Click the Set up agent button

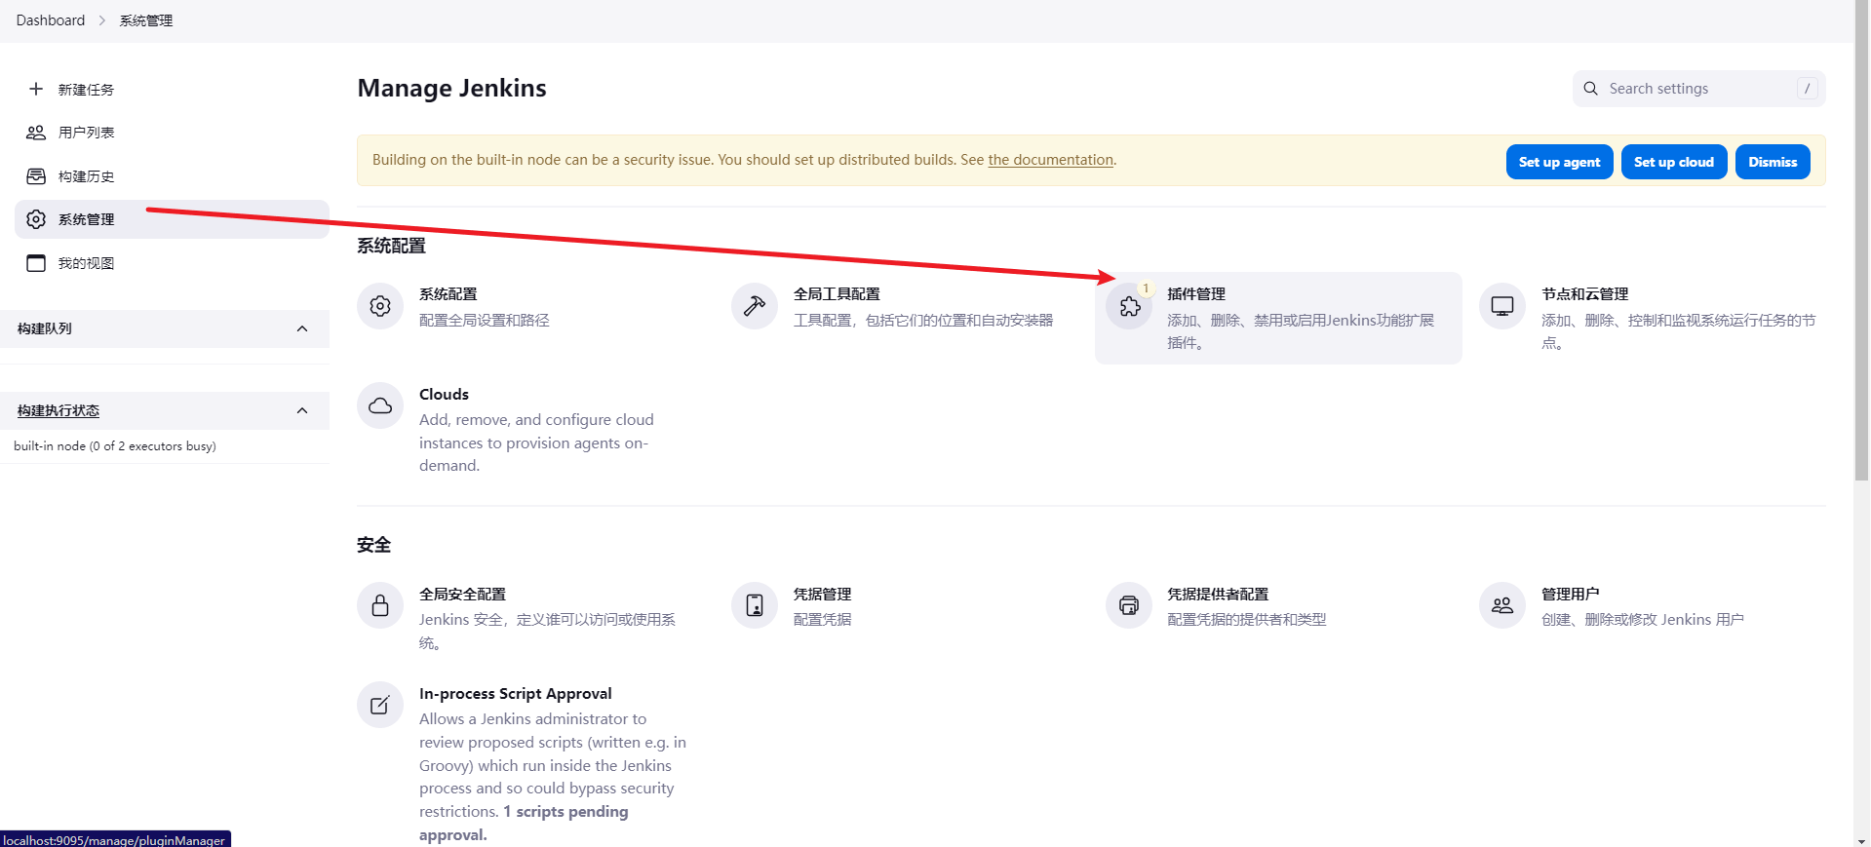point(1559,162)
